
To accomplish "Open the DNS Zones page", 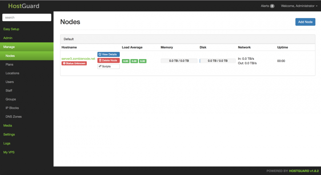I will 13,117.
